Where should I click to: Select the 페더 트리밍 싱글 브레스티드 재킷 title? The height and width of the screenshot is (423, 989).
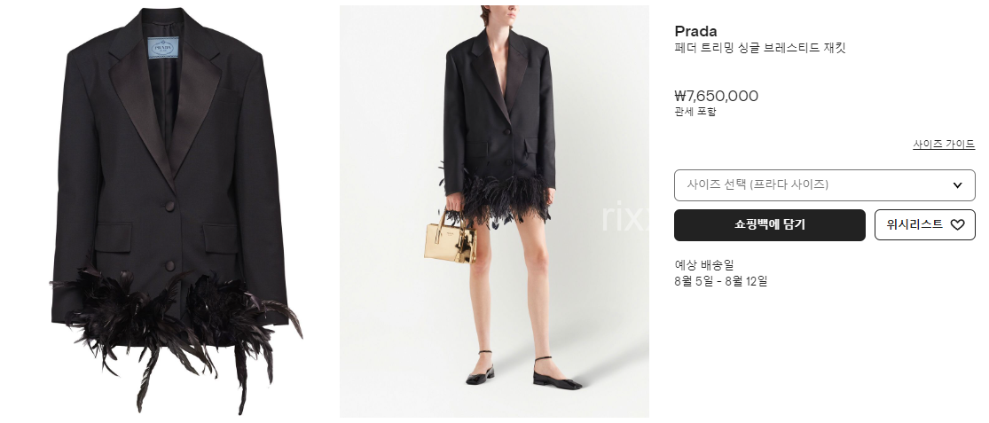point(759,48)
